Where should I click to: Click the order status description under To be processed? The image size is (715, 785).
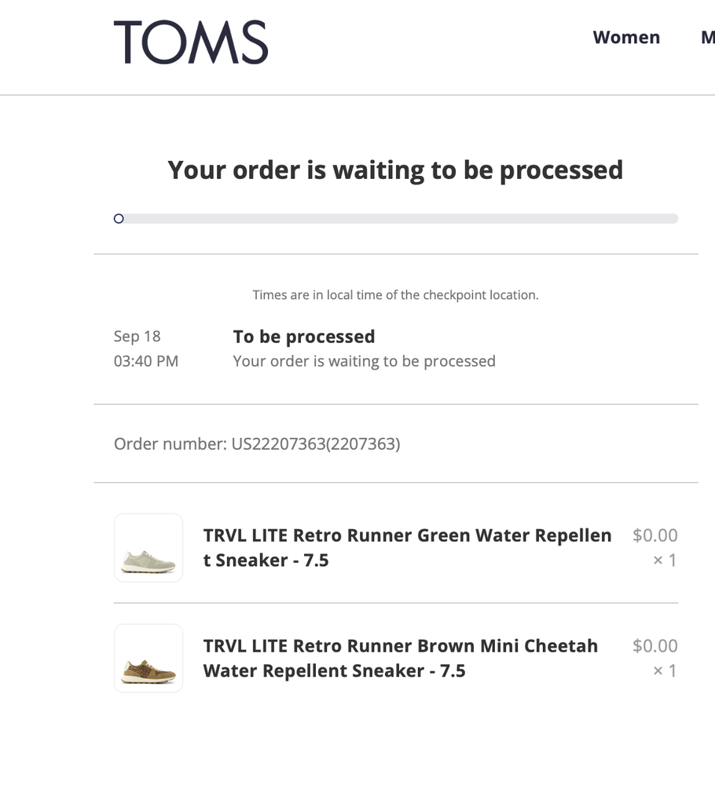[364, 360]
